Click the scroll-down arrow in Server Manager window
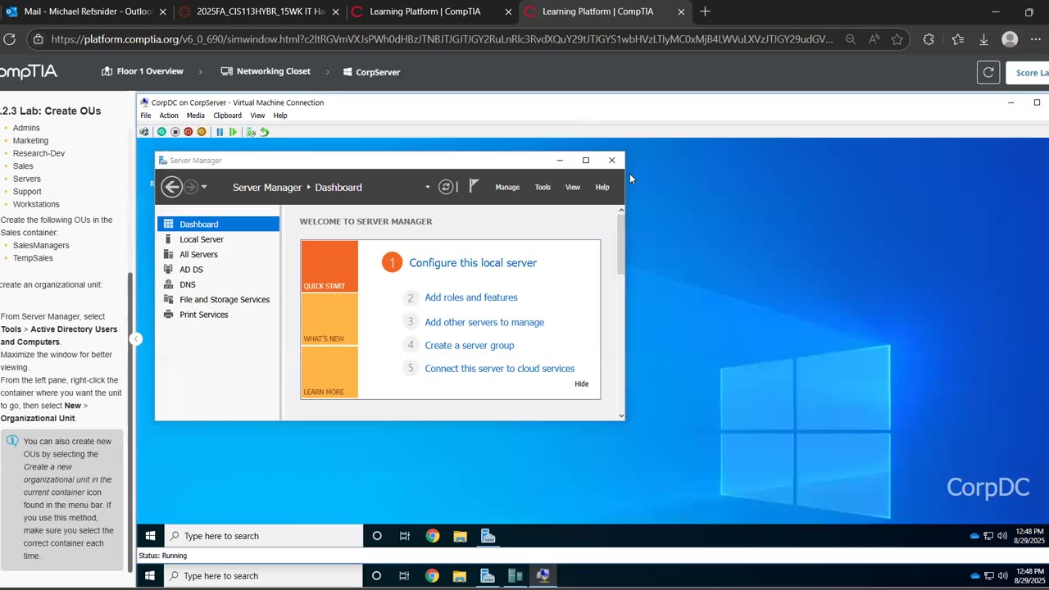The height and width of the screenshot is (590, 1049). (621, 415)
